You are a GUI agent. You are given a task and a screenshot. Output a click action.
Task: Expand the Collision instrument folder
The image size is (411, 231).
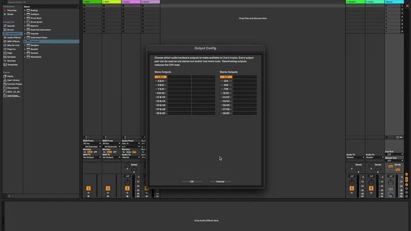(25, 14)
